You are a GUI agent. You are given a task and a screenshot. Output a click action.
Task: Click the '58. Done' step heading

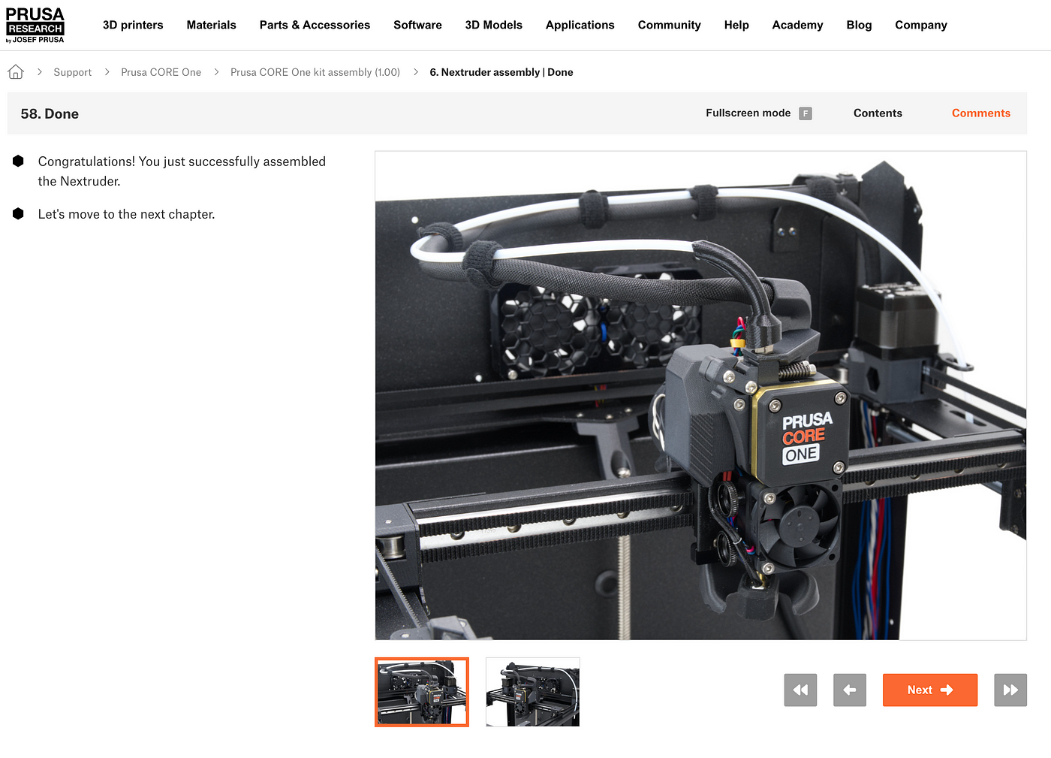pos(50,113)
